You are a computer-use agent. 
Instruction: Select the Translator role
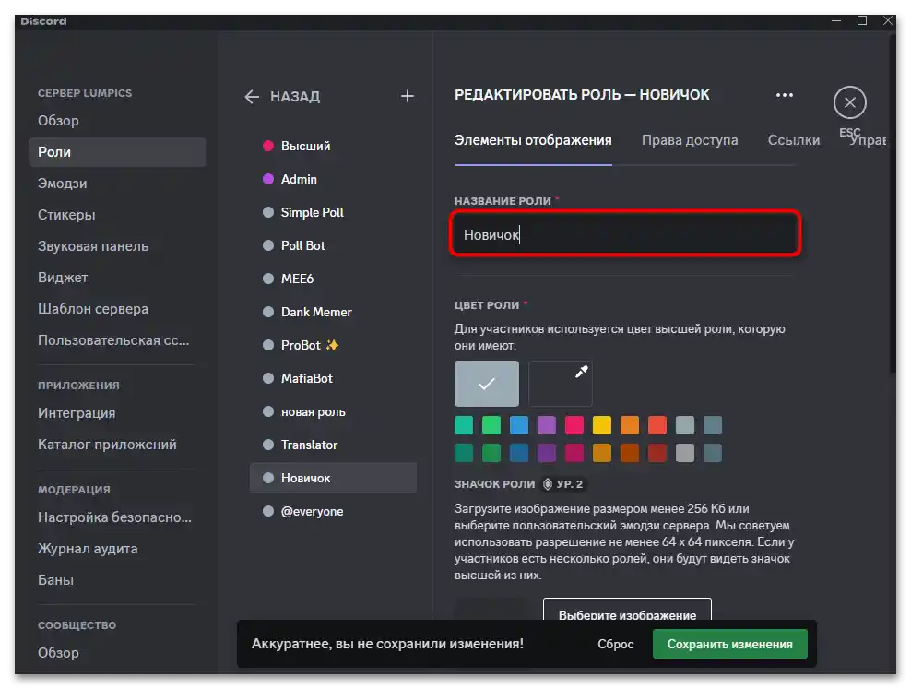tap(333, 445)
